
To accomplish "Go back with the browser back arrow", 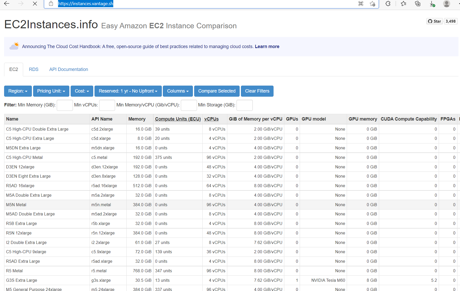I will click(x=7, y=4).
